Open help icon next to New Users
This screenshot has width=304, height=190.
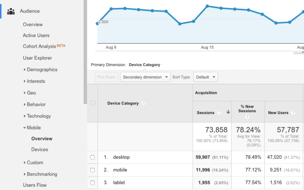pyautogui.click(x=293, y=112)
